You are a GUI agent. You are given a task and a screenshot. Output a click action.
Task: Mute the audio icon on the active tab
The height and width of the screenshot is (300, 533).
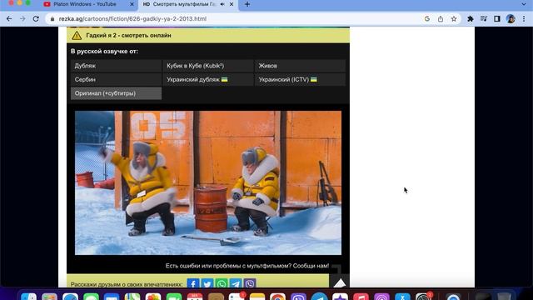click(x=222, y=4)
